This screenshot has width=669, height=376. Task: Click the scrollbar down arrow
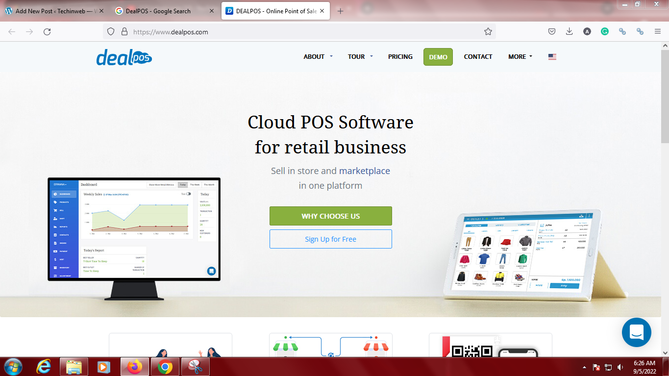pyautogui.click(x=665, y=352)
